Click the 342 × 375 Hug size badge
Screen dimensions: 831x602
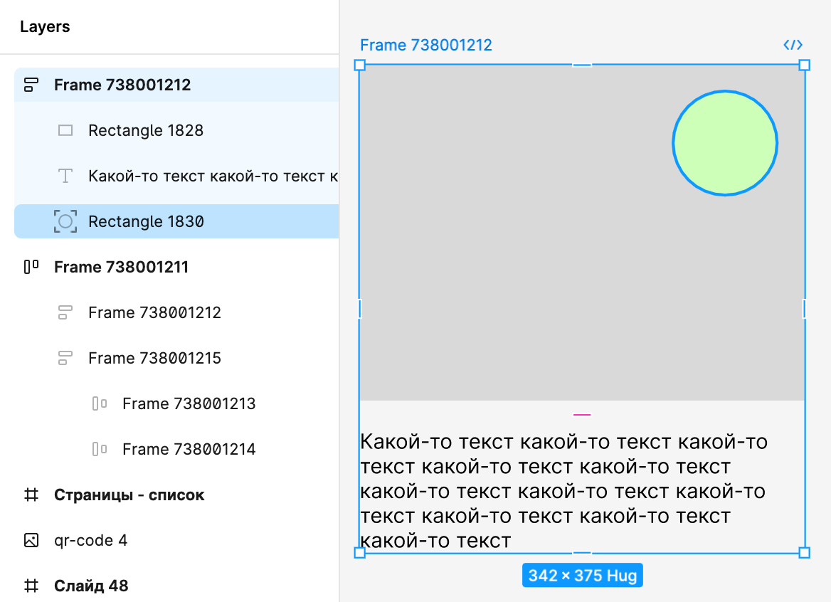(x=582, y=576)
